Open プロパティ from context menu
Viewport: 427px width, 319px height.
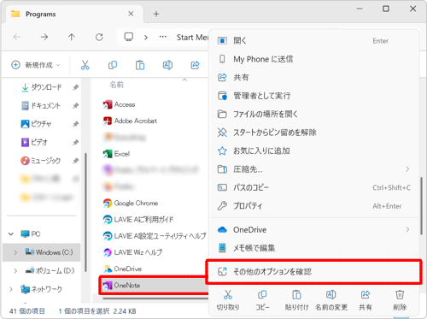coord(314,205)
